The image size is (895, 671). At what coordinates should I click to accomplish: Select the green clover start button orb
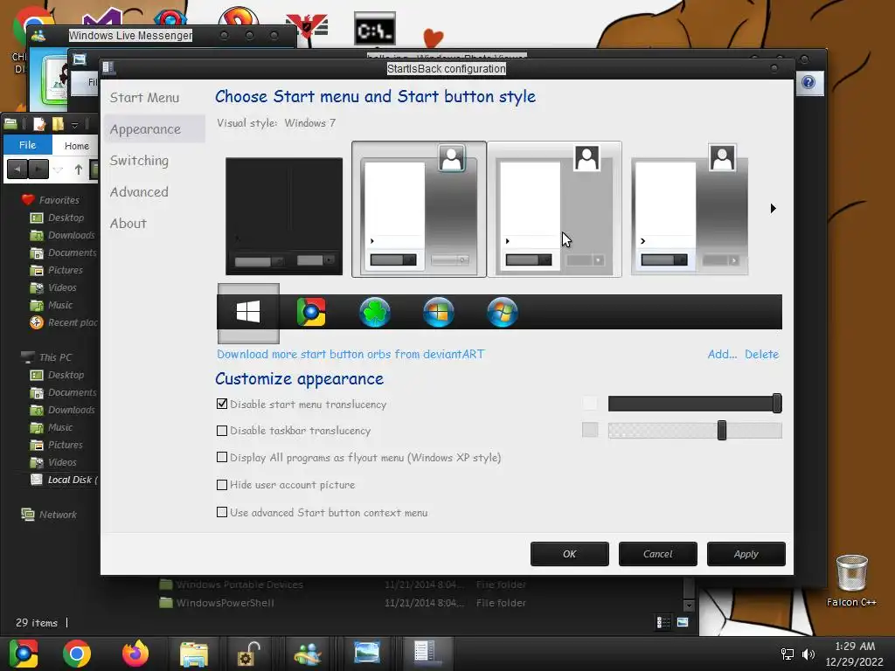click(374, 313)
